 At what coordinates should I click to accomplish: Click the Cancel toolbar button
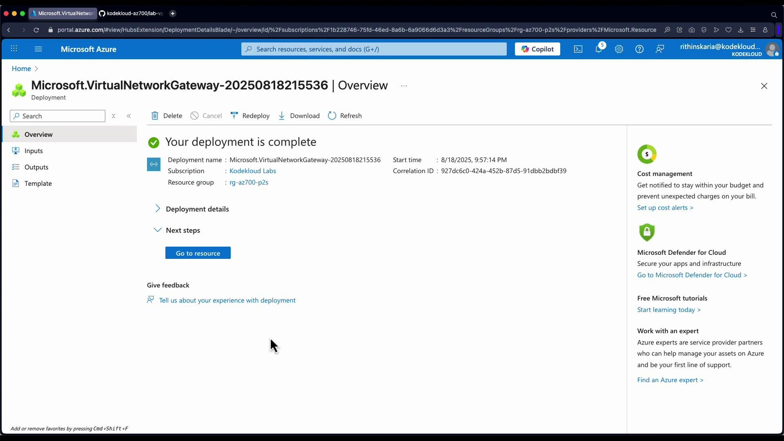[x=206, y=116]
